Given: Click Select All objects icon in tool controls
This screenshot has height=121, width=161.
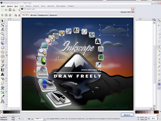Looking at the screenshot, I should pyautogui.click(x=2, y=15).
